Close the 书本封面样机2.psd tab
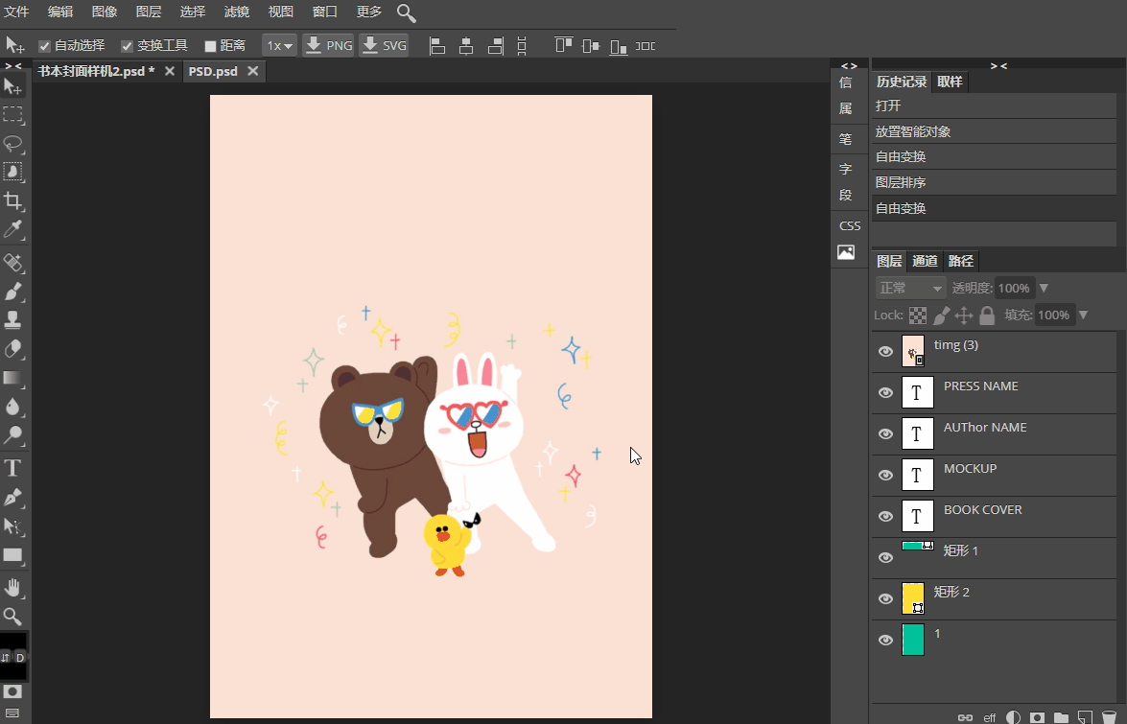The width and height of the screenshot is (1127, 724). (x=170, y=71)
